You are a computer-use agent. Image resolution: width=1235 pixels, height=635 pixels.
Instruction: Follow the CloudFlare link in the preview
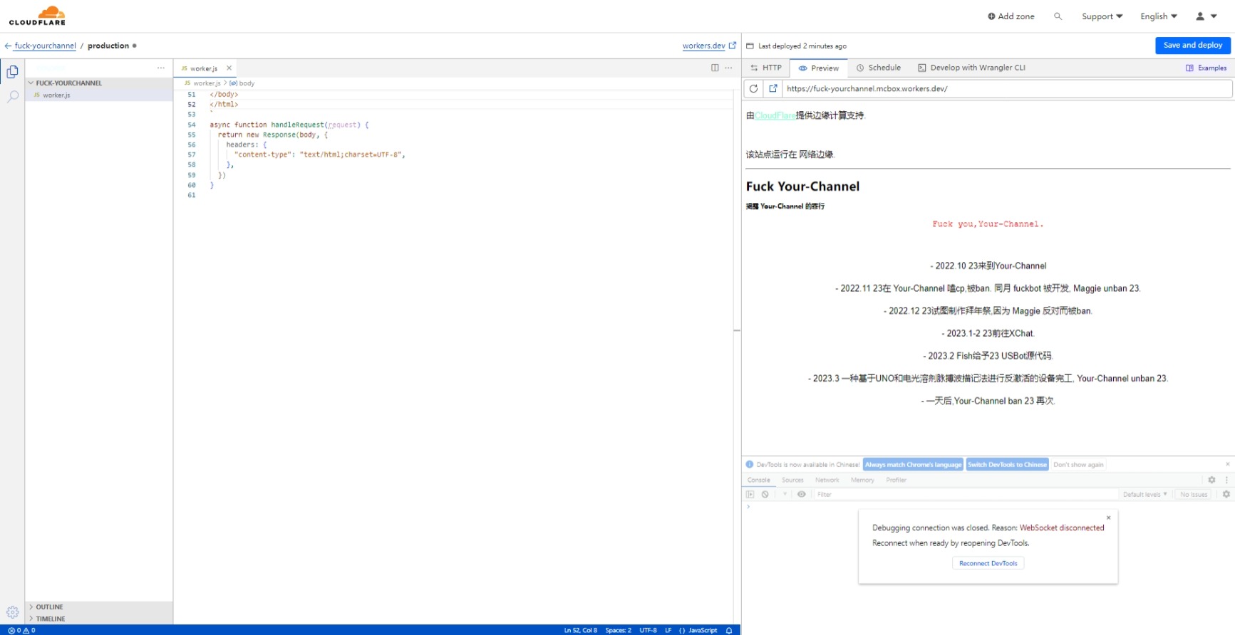coord(775,115)
